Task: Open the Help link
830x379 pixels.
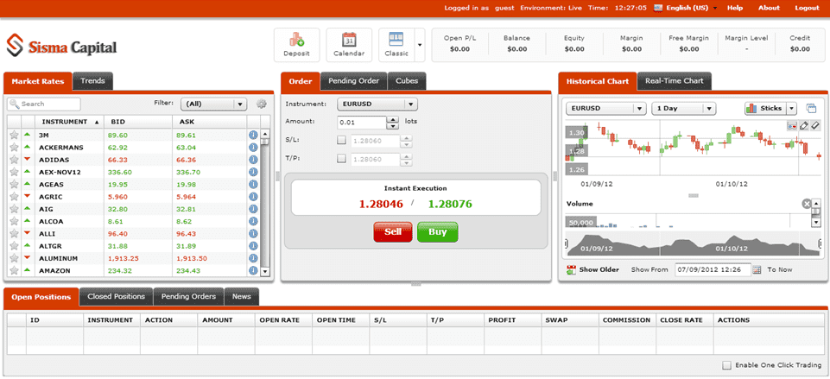Action: click(x=735, y=8)
